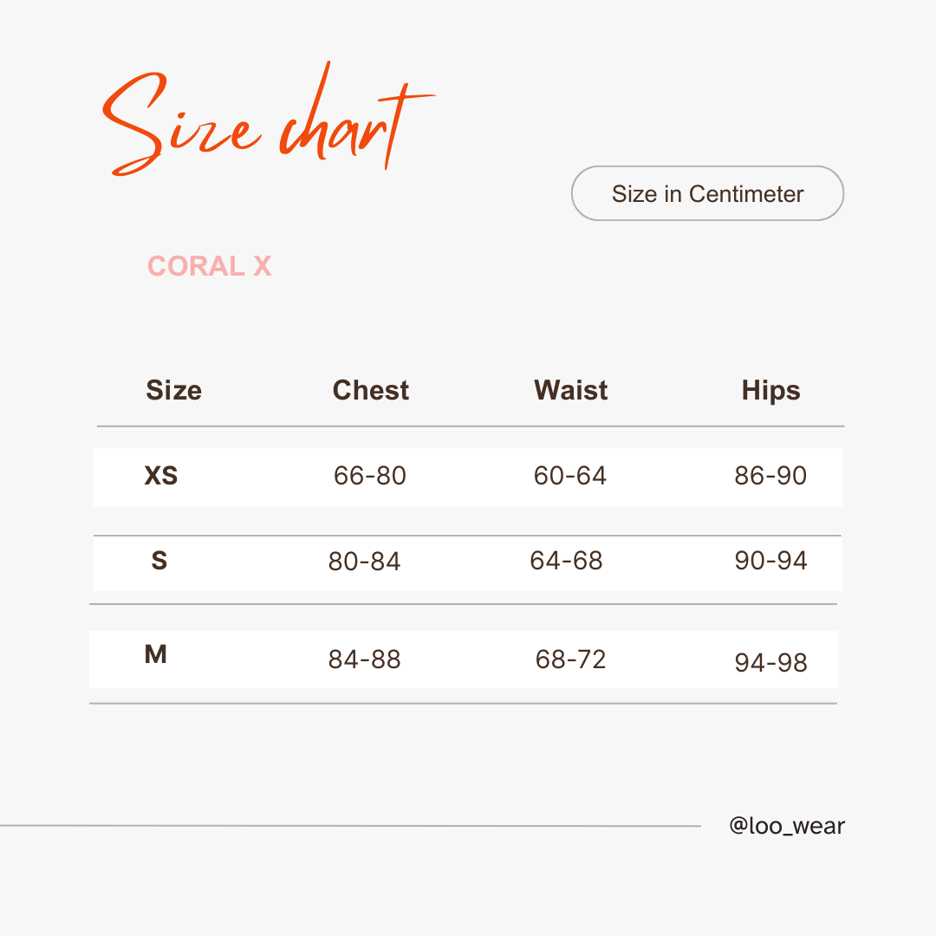Click the XS waist value 60-64

[x=570, y=476]
